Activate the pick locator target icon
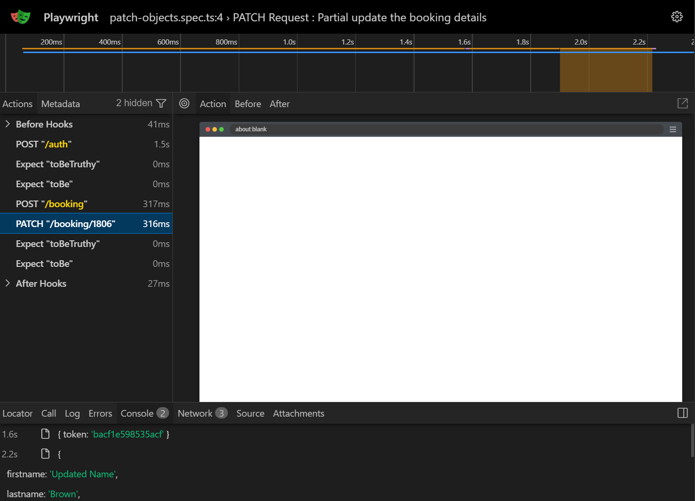 tap(184, 103)
